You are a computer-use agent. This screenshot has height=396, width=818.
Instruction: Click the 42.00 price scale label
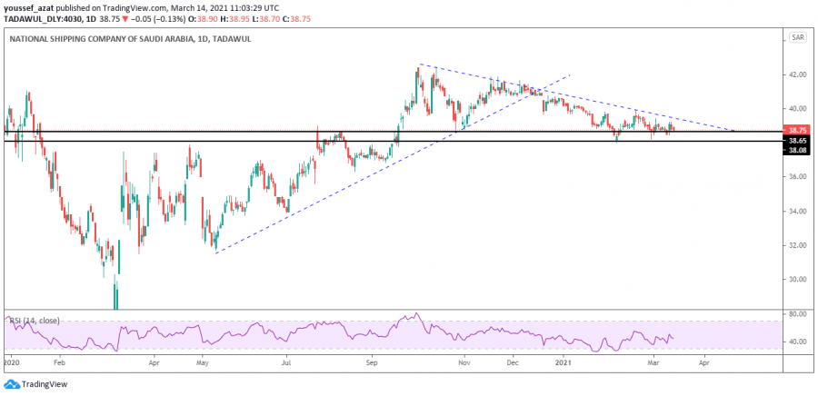[797, 74]
